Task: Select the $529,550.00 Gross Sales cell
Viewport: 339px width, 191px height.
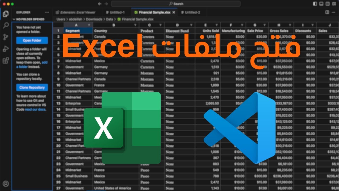Action: tap(281, 67)
